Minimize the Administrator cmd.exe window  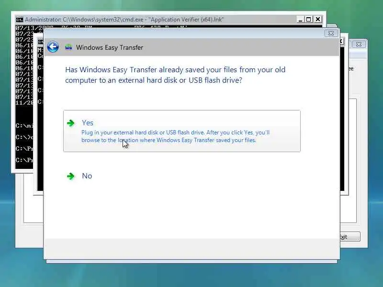pyautogui.click(x=300, y=19)
